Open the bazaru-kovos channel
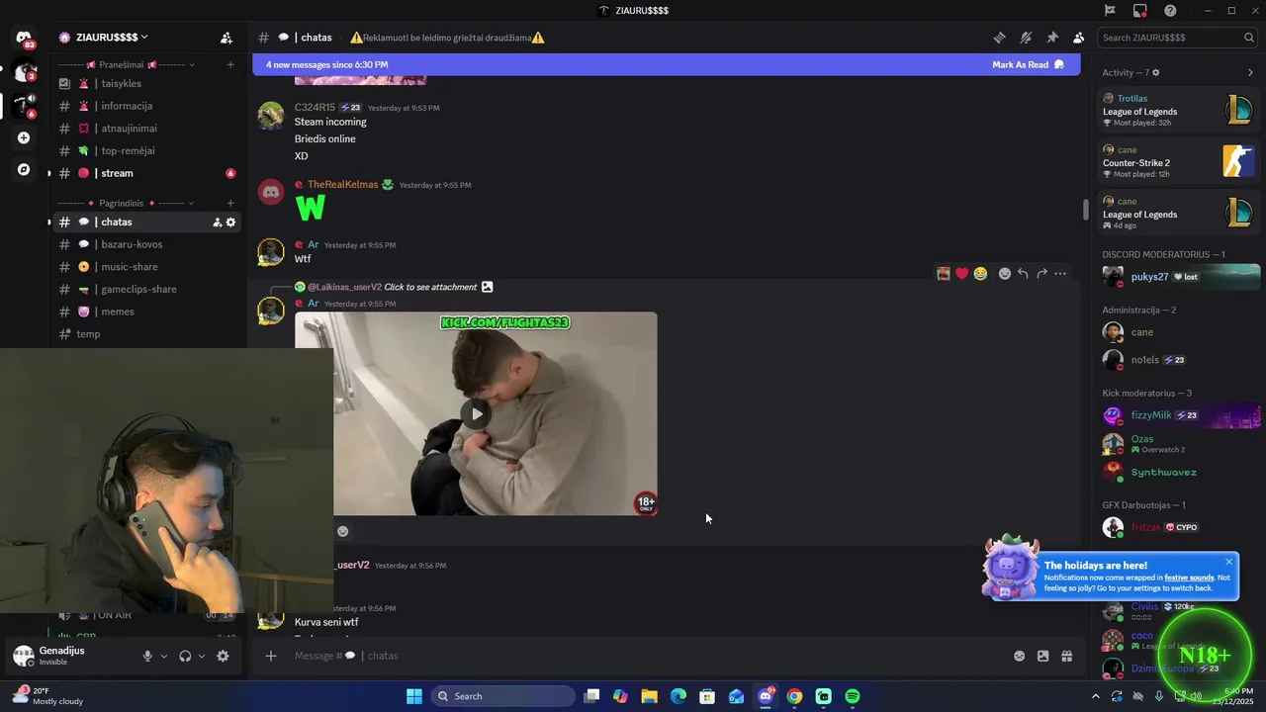Screen dimensions: 1266x712 click(x=146, y=244)
